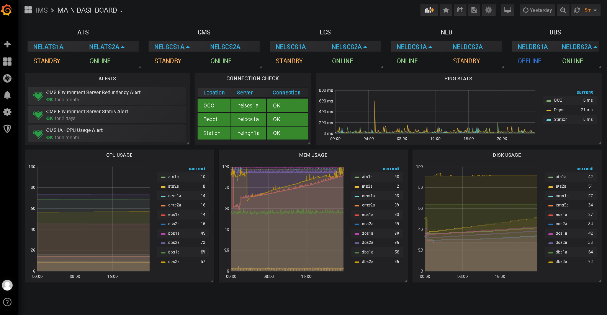Image resolution: width=607 pixels, height=315 pixels.
Task: Click the nelhgn1a Station server cell
Action: (249, 133)
